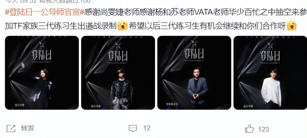Open the third poster with gray-suit mentor
The height and width of the screenshot is (138, 307).
coord(194,73)
